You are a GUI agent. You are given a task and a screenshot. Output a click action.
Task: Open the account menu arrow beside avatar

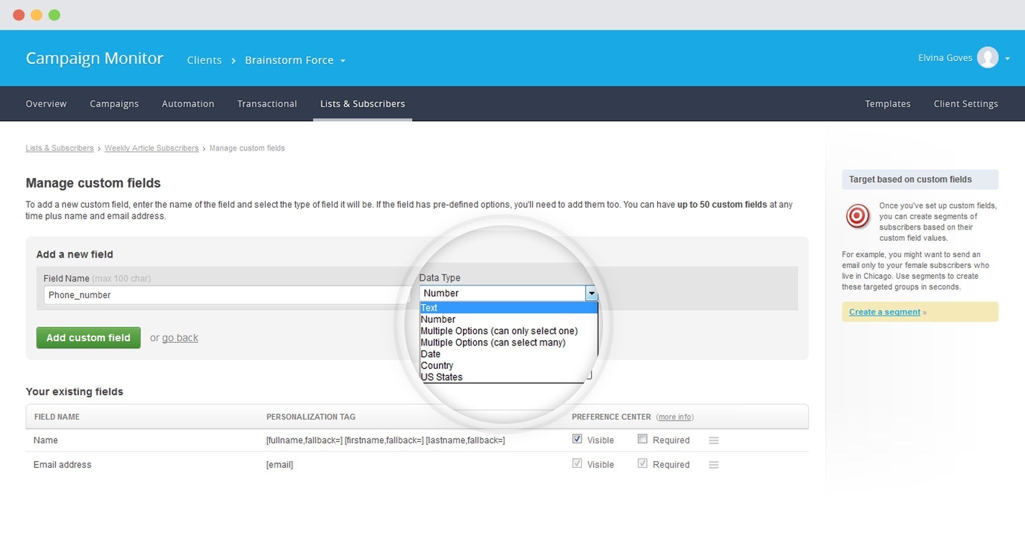tap(1007, 59)
